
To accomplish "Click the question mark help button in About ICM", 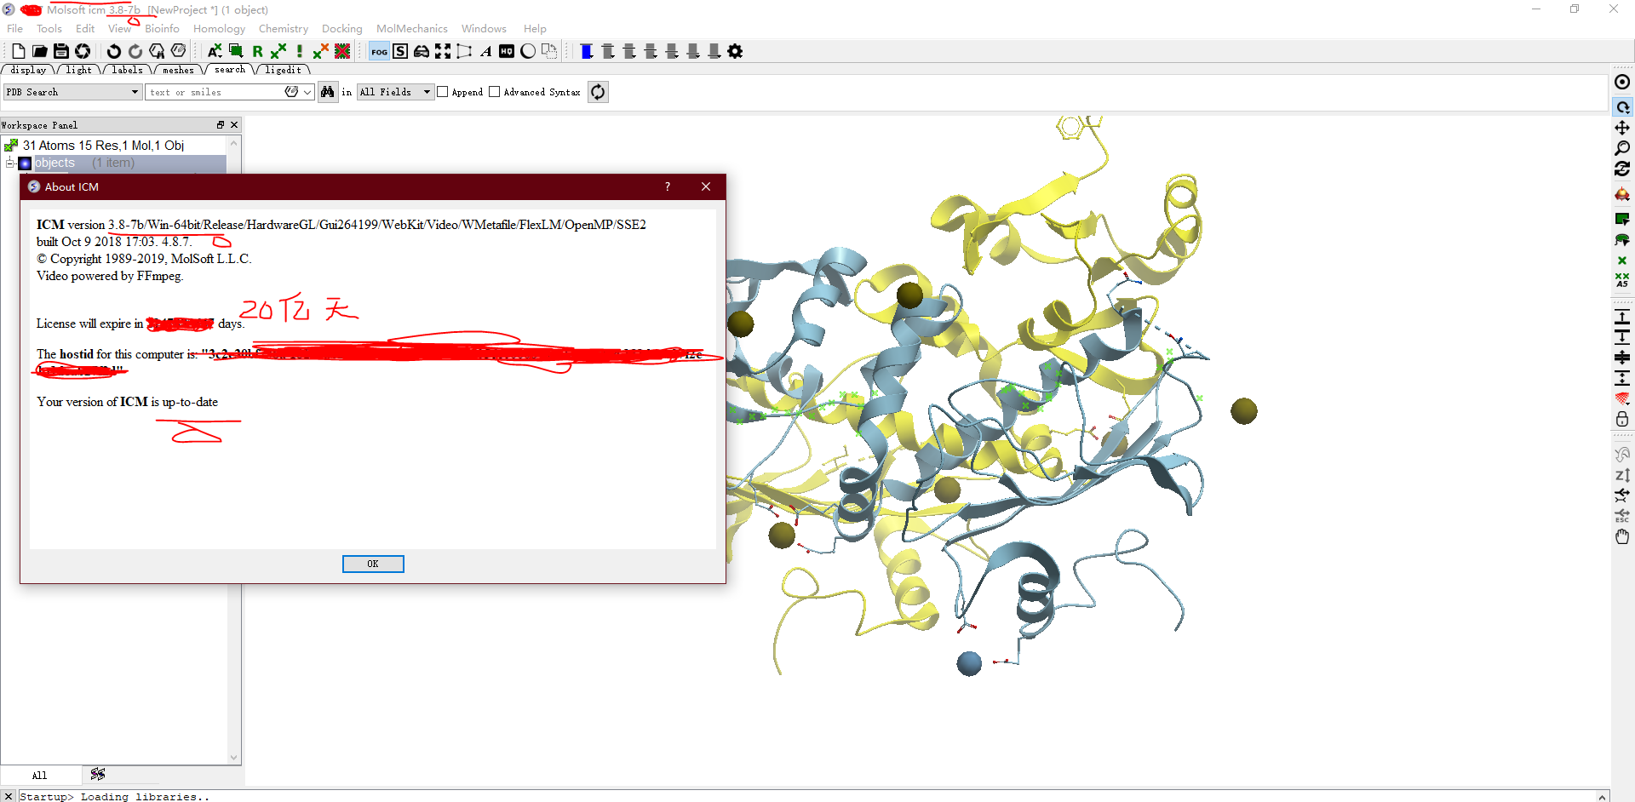I will [x=668, y=186].
